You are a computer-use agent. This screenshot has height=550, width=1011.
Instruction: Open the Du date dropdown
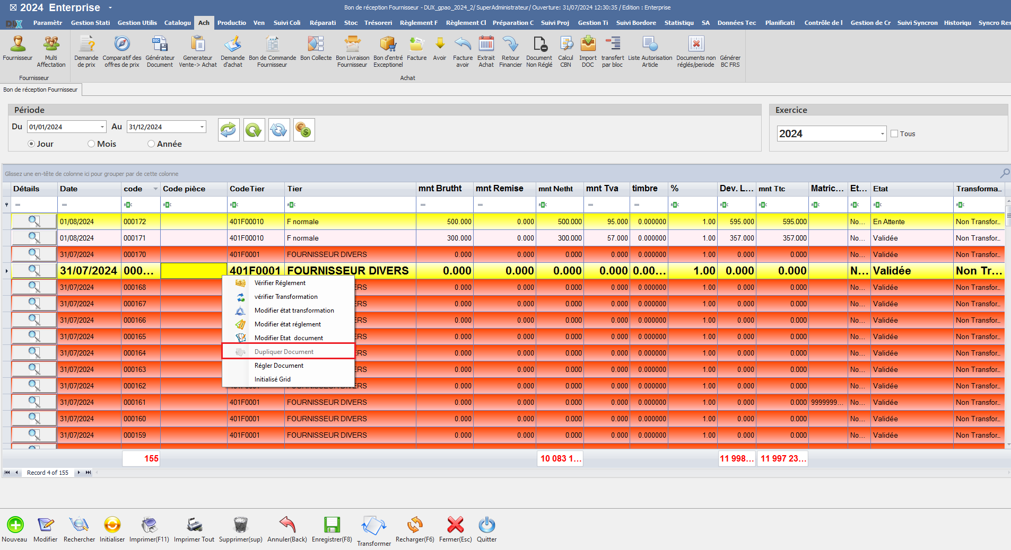click(x=102, y=127)
